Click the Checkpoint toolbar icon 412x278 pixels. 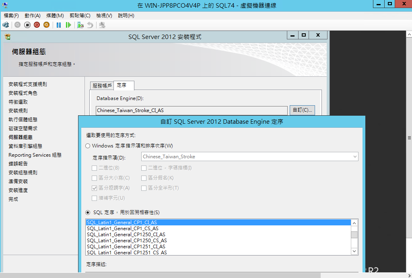(x=80, y=25)
